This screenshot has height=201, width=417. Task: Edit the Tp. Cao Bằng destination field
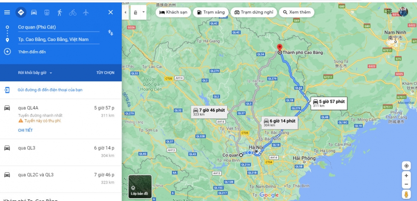click(59, 40)
